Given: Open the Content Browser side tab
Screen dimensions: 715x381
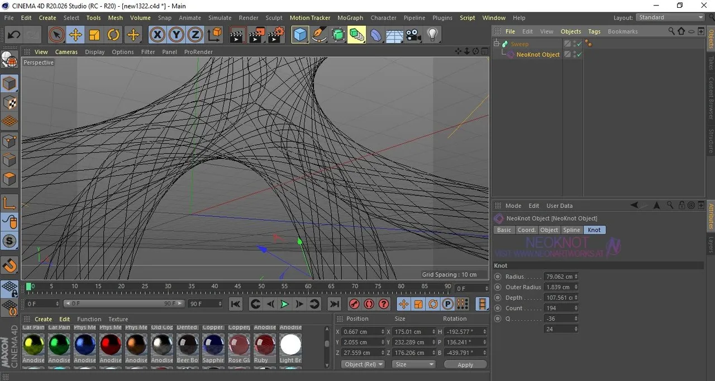Looking at the screenshot, I should 711,98.
